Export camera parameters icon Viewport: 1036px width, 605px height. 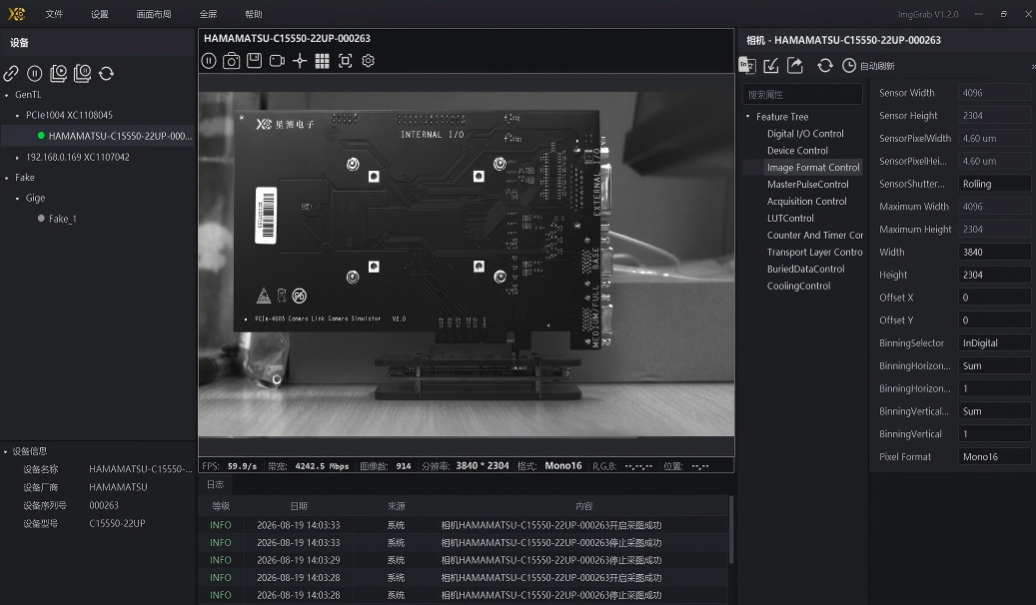795,65
